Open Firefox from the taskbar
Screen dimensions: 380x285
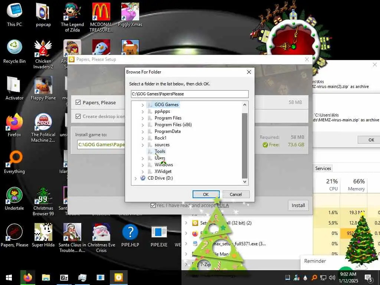(x=27, y=278)
